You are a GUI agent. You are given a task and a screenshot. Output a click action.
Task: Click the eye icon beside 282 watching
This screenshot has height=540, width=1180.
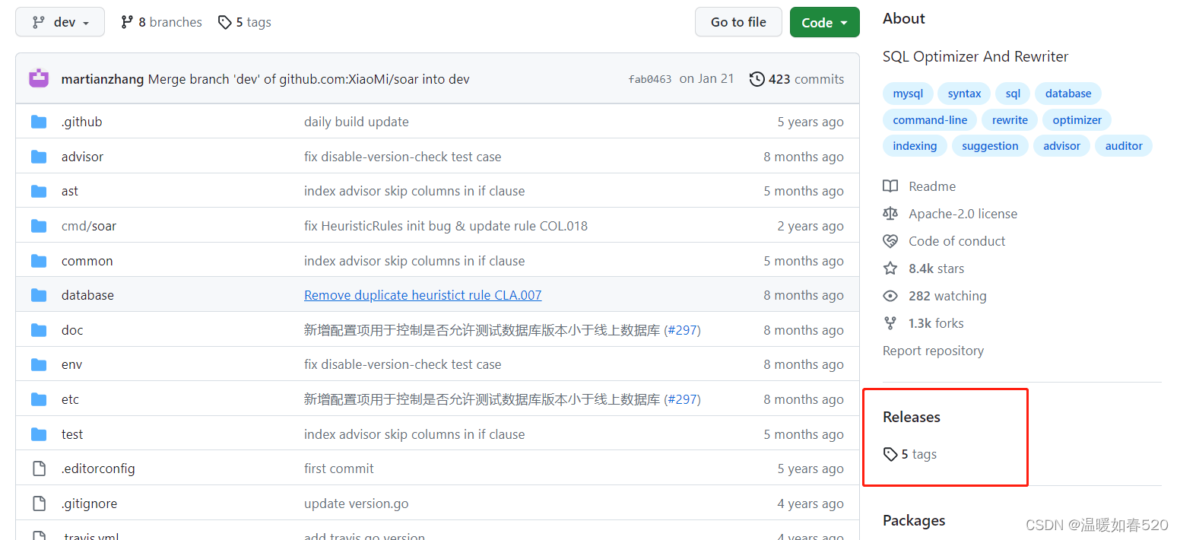pos(890,295)
